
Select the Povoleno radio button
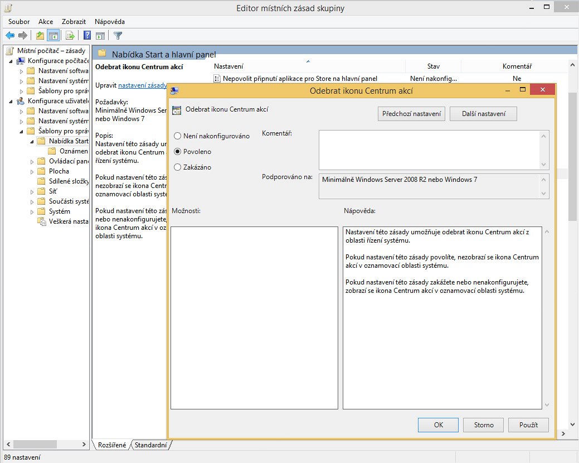[177, 152]
